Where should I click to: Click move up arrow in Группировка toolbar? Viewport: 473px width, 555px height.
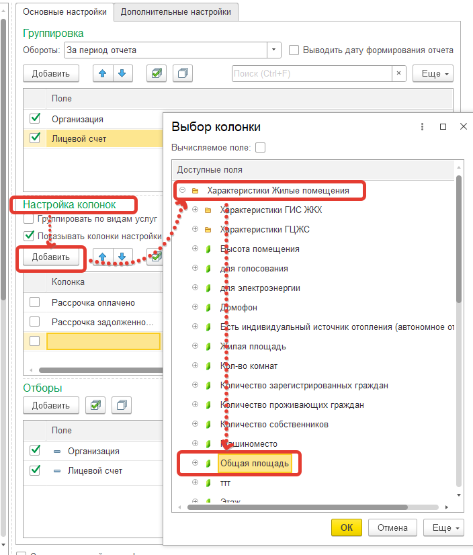click(103, 73)
